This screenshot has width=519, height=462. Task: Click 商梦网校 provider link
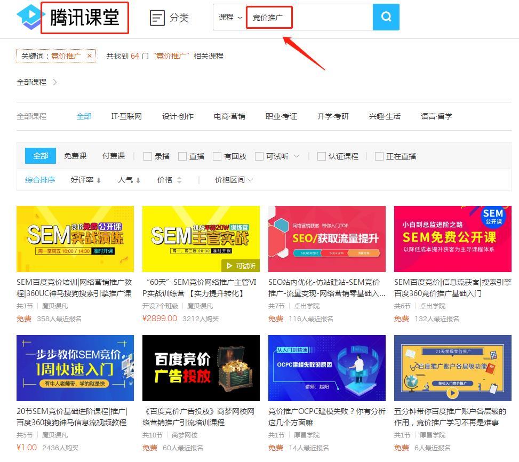click(x=185, y=435)
